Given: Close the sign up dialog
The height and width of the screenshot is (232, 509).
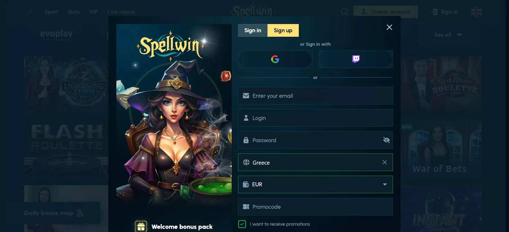Looking at the screenshot, I should click(389, 27).
